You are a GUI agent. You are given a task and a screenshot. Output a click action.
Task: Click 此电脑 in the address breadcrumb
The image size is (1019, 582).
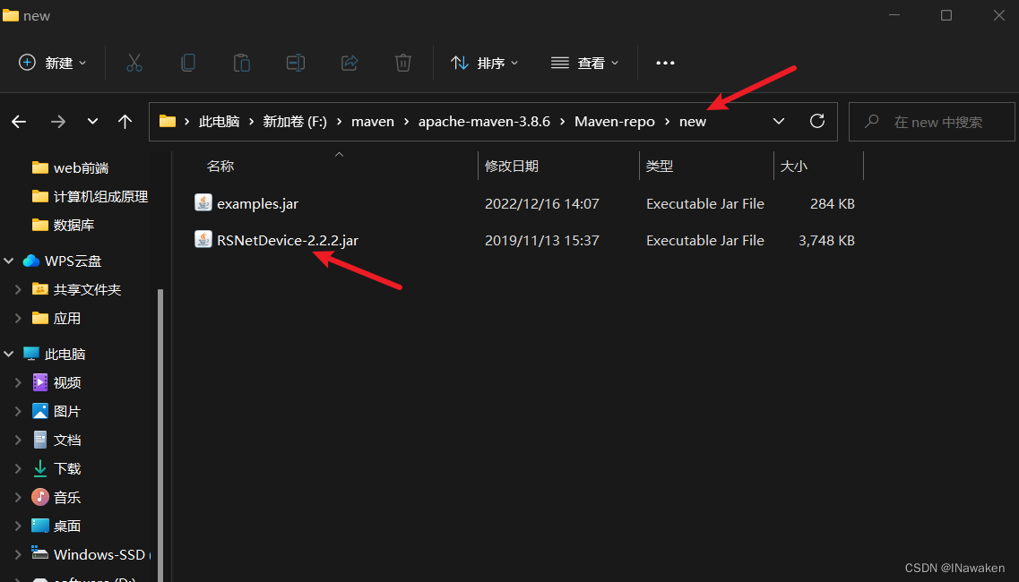(219, 122)
